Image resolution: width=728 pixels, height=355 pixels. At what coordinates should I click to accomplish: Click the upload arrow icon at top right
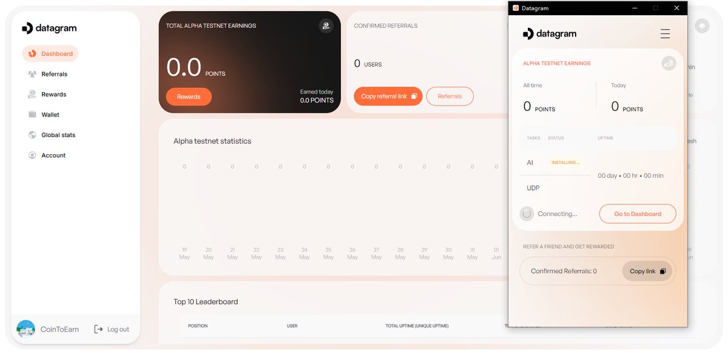tap(702, 25)
